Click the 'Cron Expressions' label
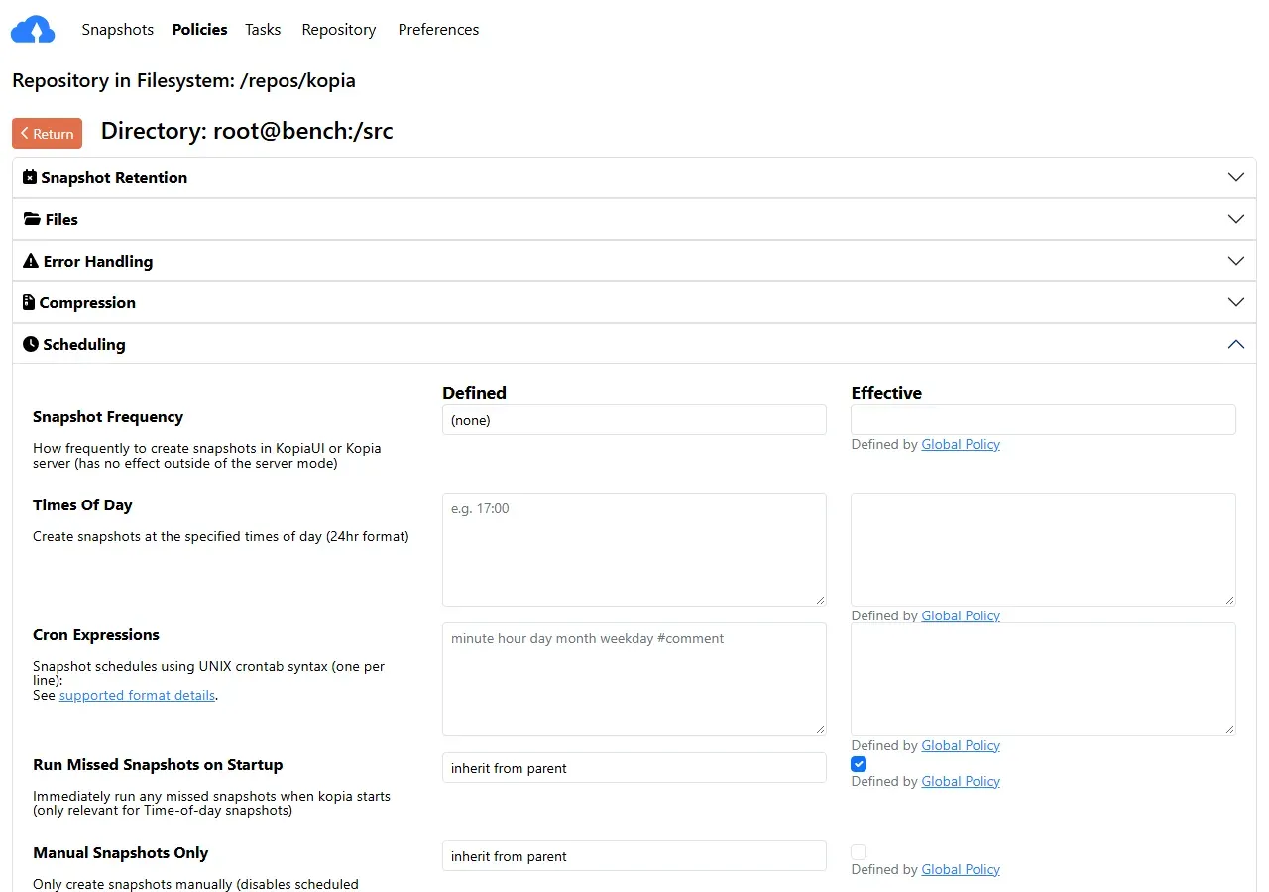This screenshot has height=892, width=1269. click(96, 635)
